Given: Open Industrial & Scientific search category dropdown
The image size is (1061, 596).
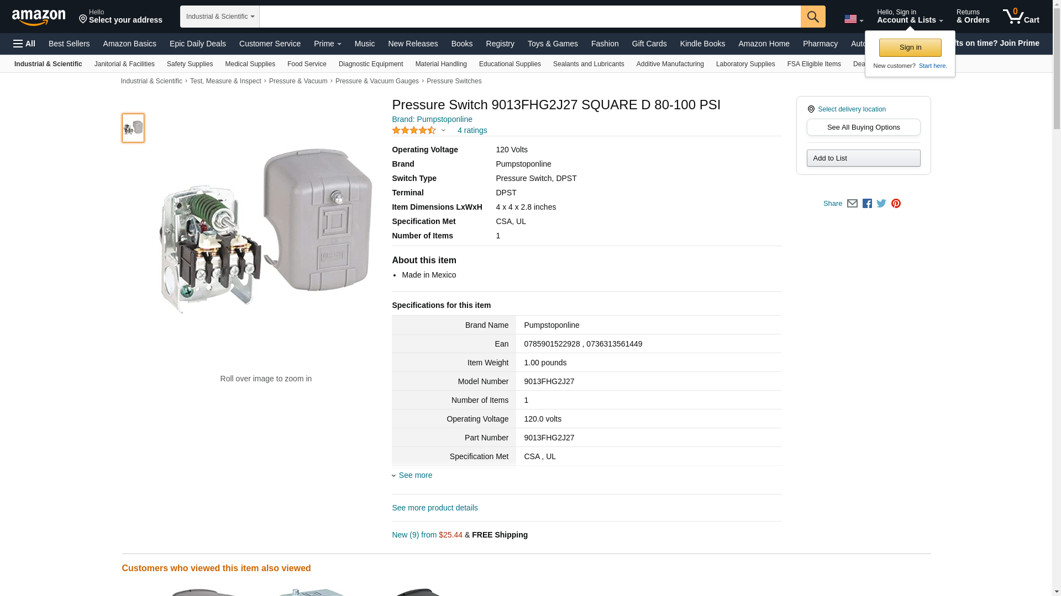Looking at the screenshot, I should tap(219, 17).
